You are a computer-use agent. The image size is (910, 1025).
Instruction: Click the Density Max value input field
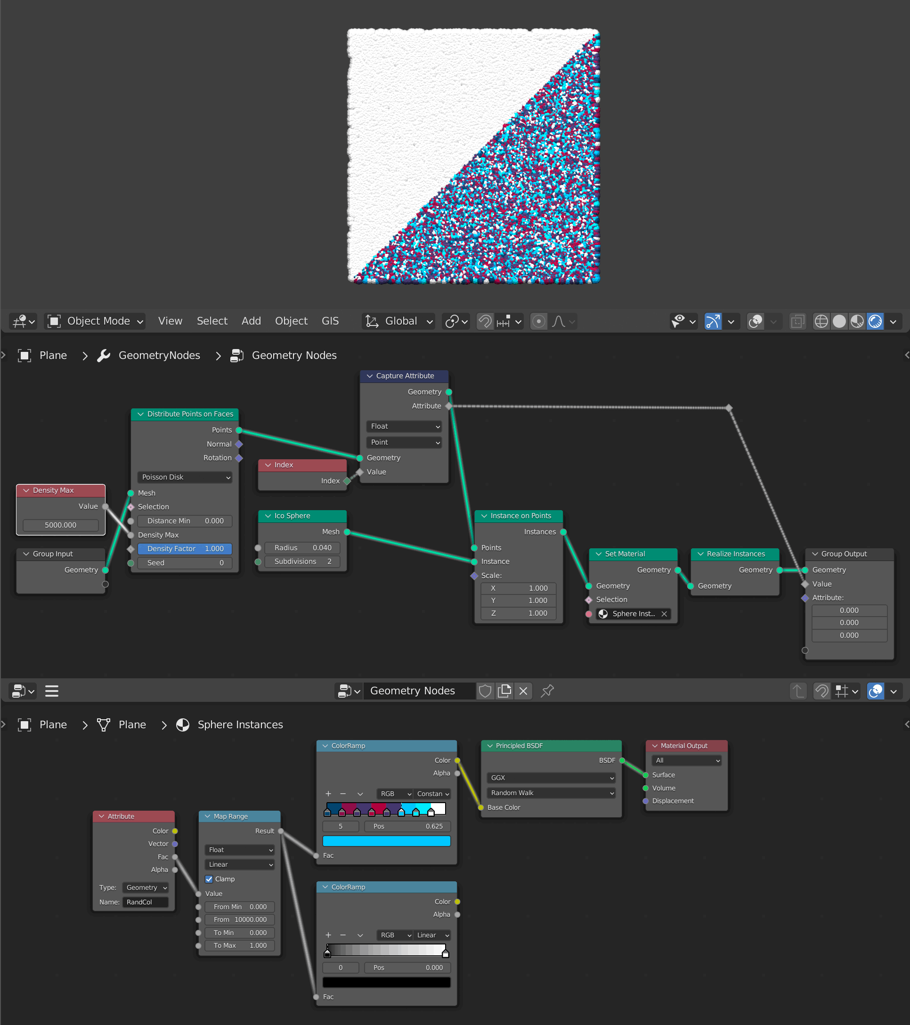coord(60,525)
